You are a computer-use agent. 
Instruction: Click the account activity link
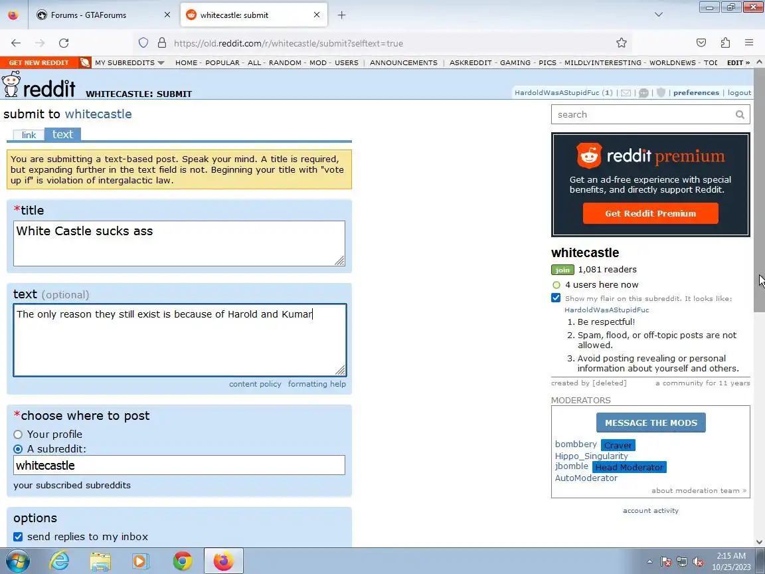point(650,510)
